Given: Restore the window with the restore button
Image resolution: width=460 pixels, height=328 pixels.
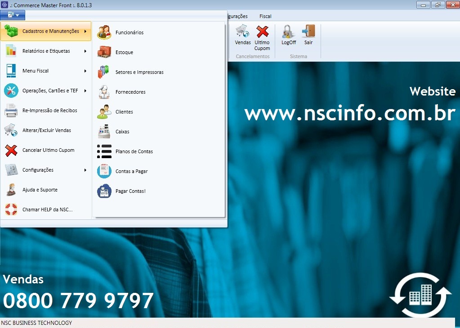Looking at the screenshot, I should point(438,5).
